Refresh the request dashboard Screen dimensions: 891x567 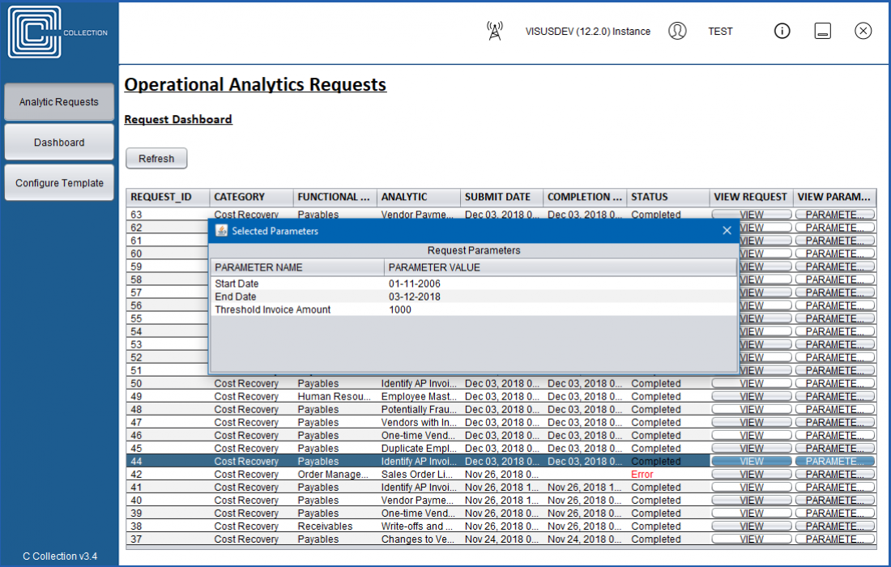[156, 159]
